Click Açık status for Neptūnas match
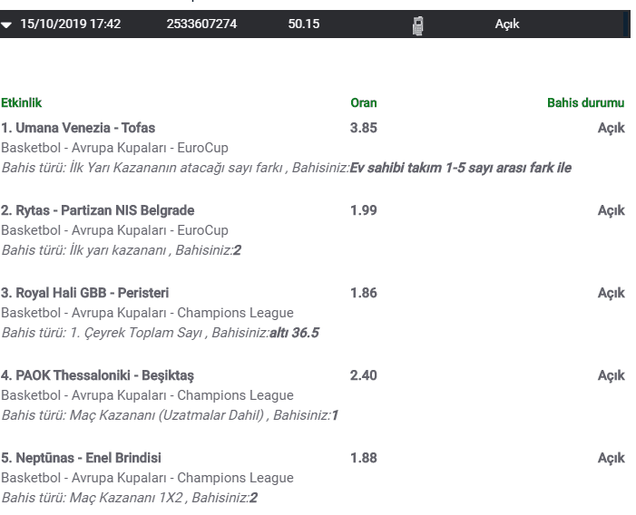This screenshot has width=636, height=515. pyautogui.click(x=612, y=458)
